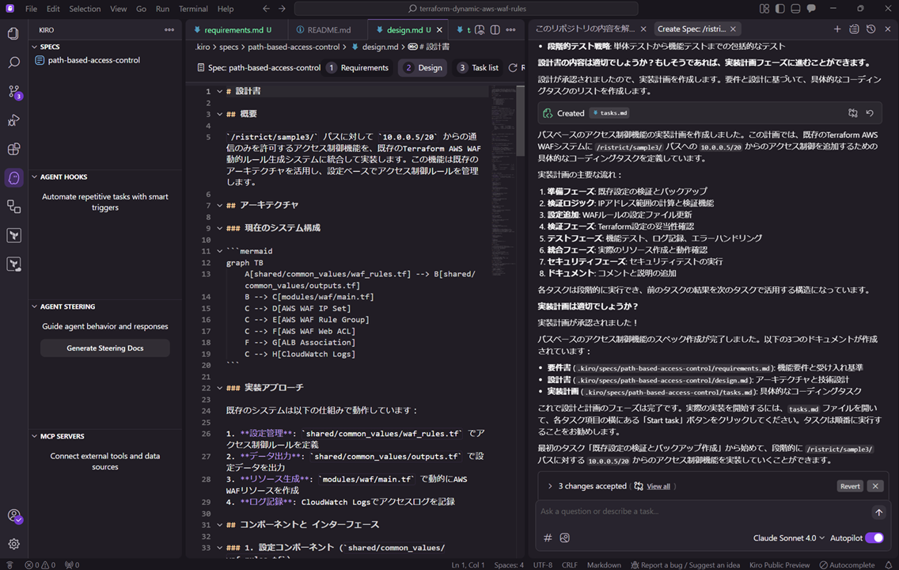Open the Explorer icon in activity bar
Image resolution: width=899 pixels, height=570 pixels.
(13, 33)
